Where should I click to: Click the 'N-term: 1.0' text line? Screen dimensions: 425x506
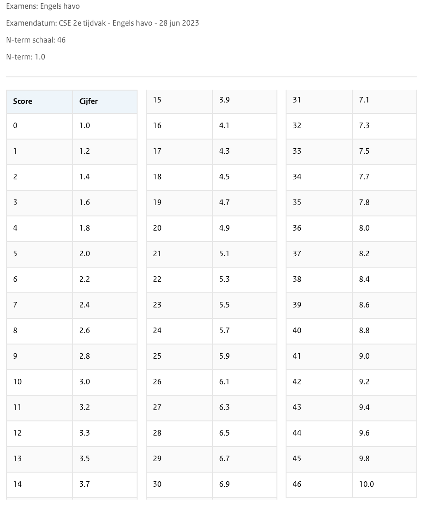[x=26, y=57]
